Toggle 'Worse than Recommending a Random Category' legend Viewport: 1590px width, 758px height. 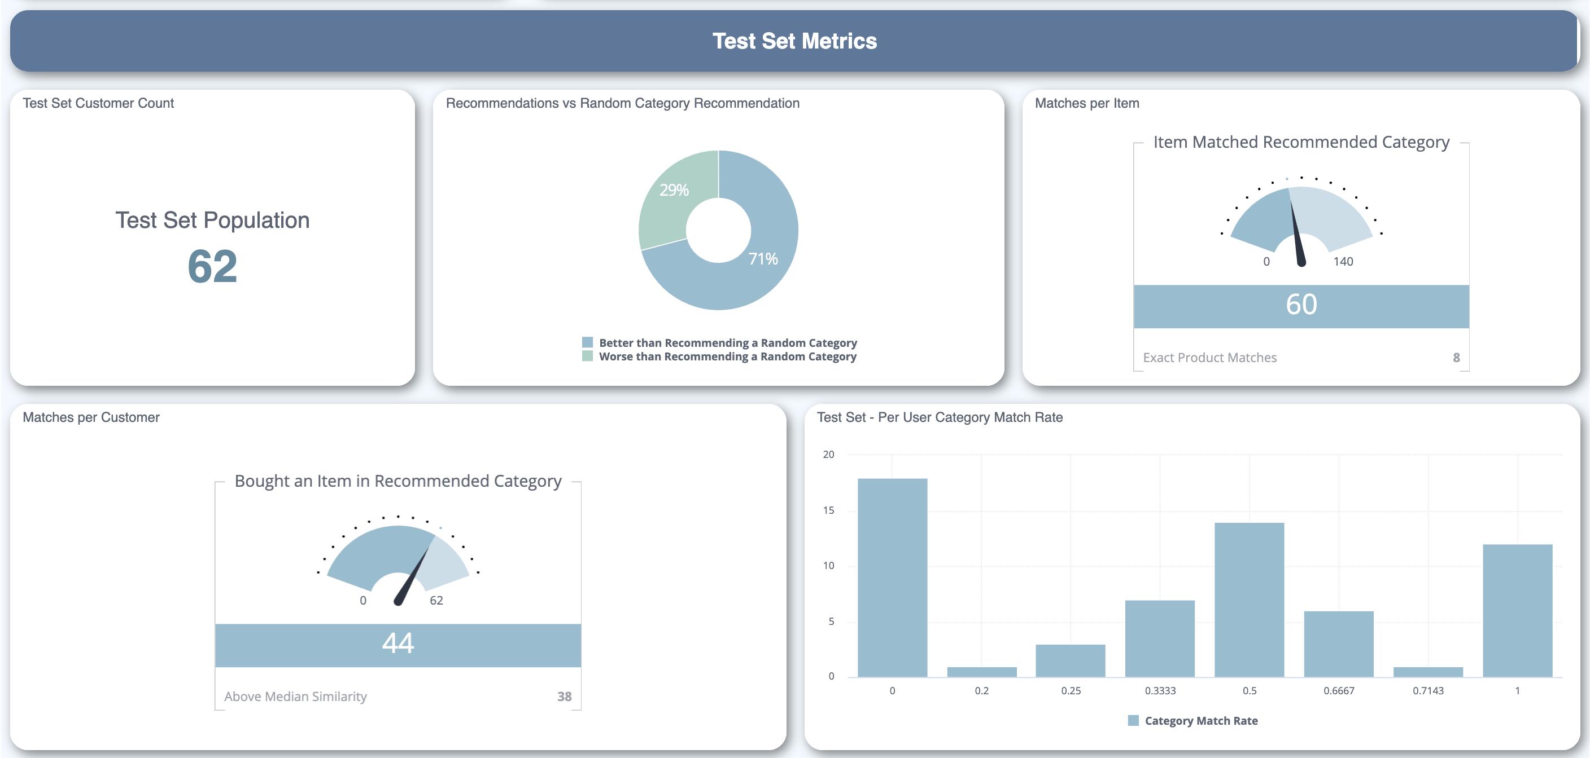727,356
